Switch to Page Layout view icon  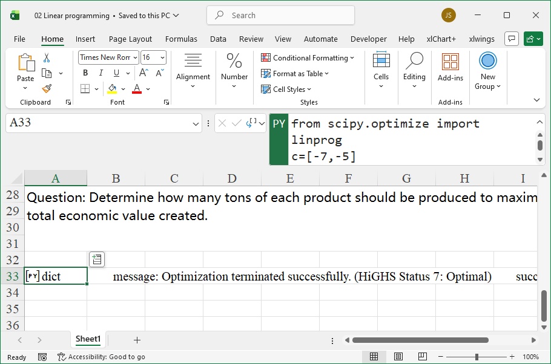(398, 357)
